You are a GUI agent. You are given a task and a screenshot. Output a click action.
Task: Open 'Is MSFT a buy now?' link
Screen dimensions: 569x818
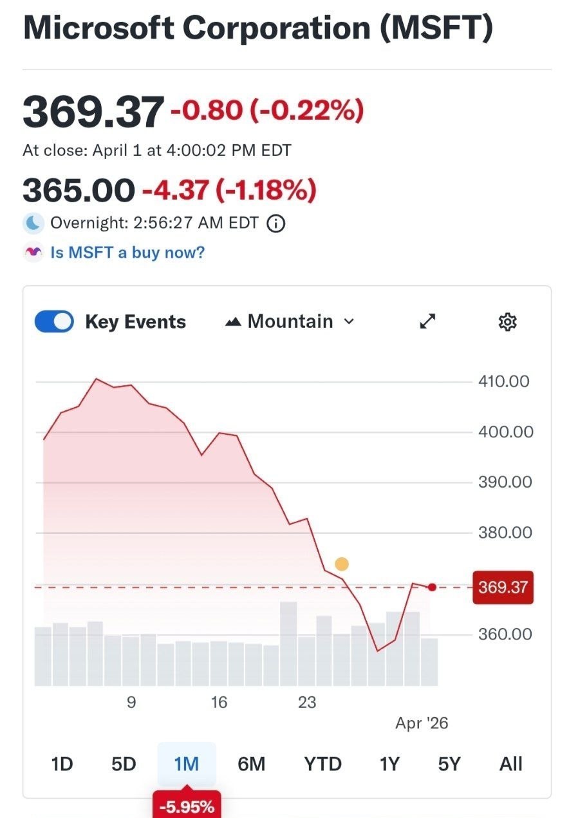tap(127, 252)
